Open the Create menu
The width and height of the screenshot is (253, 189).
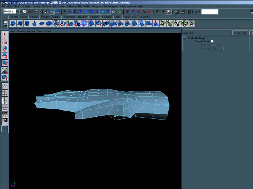(27, 6)
